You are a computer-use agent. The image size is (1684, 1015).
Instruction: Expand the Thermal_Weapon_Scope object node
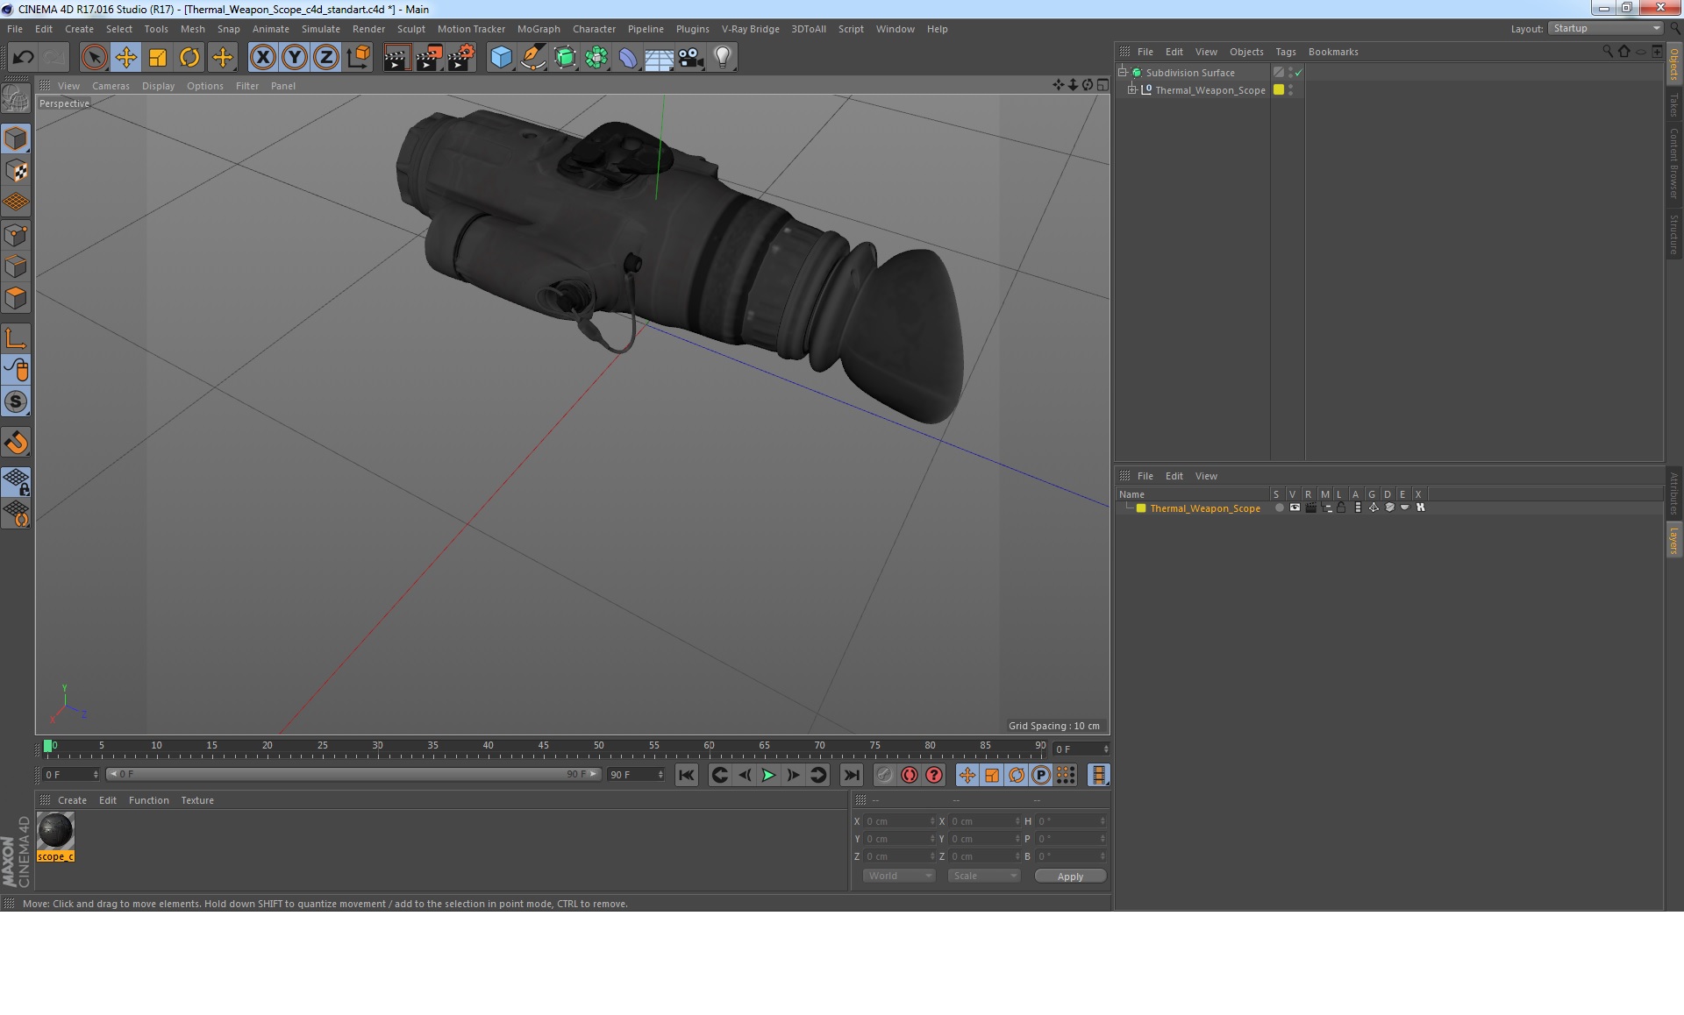point(1132,89)
